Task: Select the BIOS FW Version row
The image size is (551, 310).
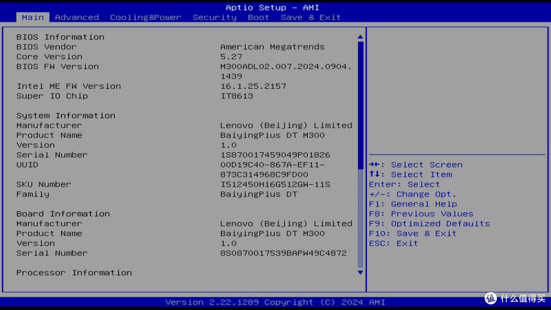Action: [58, 67]
